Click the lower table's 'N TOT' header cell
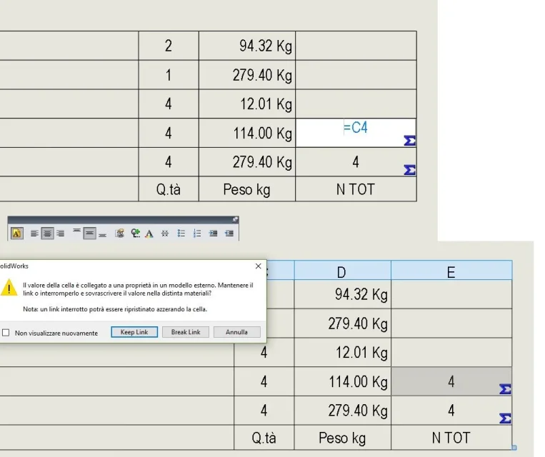This screenshot has height=457, width=545. pos(451,438)
